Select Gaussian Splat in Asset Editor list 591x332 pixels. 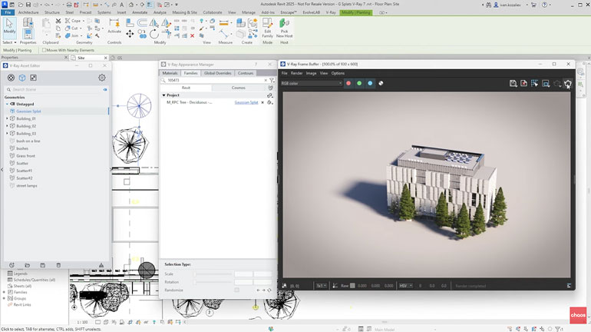coord(58,111)
